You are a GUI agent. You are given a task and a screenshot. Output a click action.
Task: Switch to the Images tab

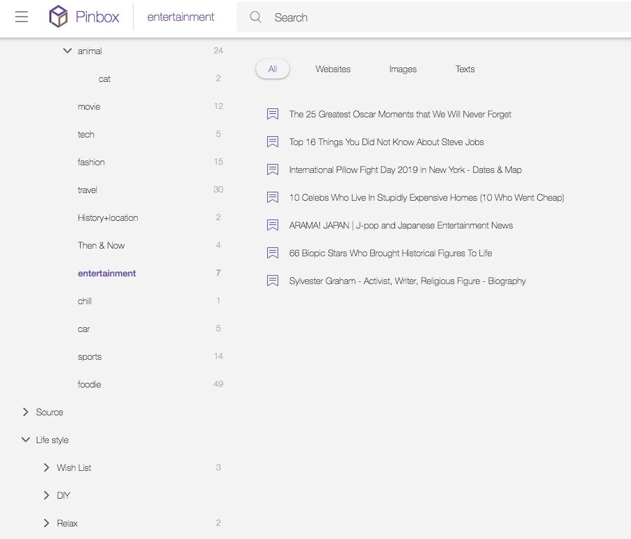[x=403, y=69]
